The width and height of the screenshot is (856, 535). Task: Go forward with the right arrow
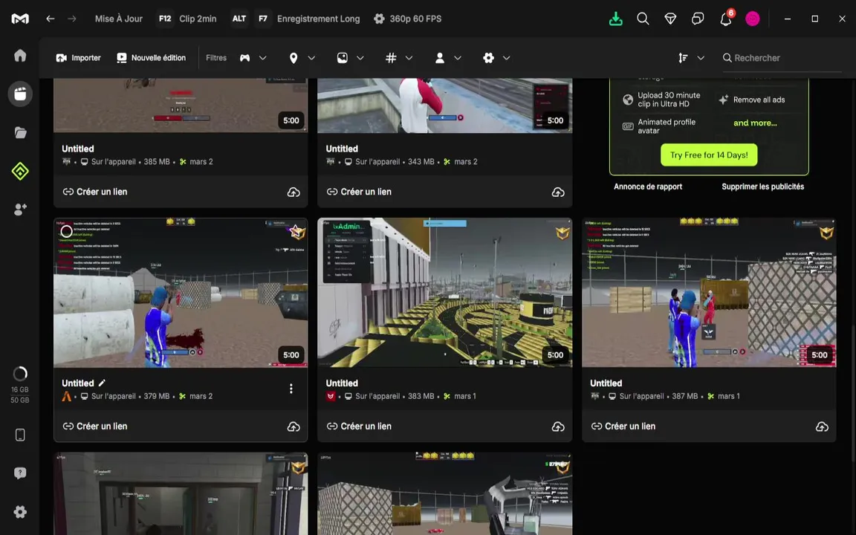(x=72, y=19)
